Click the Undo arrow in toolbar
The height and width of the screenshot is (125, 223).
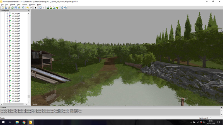[28, 8]
